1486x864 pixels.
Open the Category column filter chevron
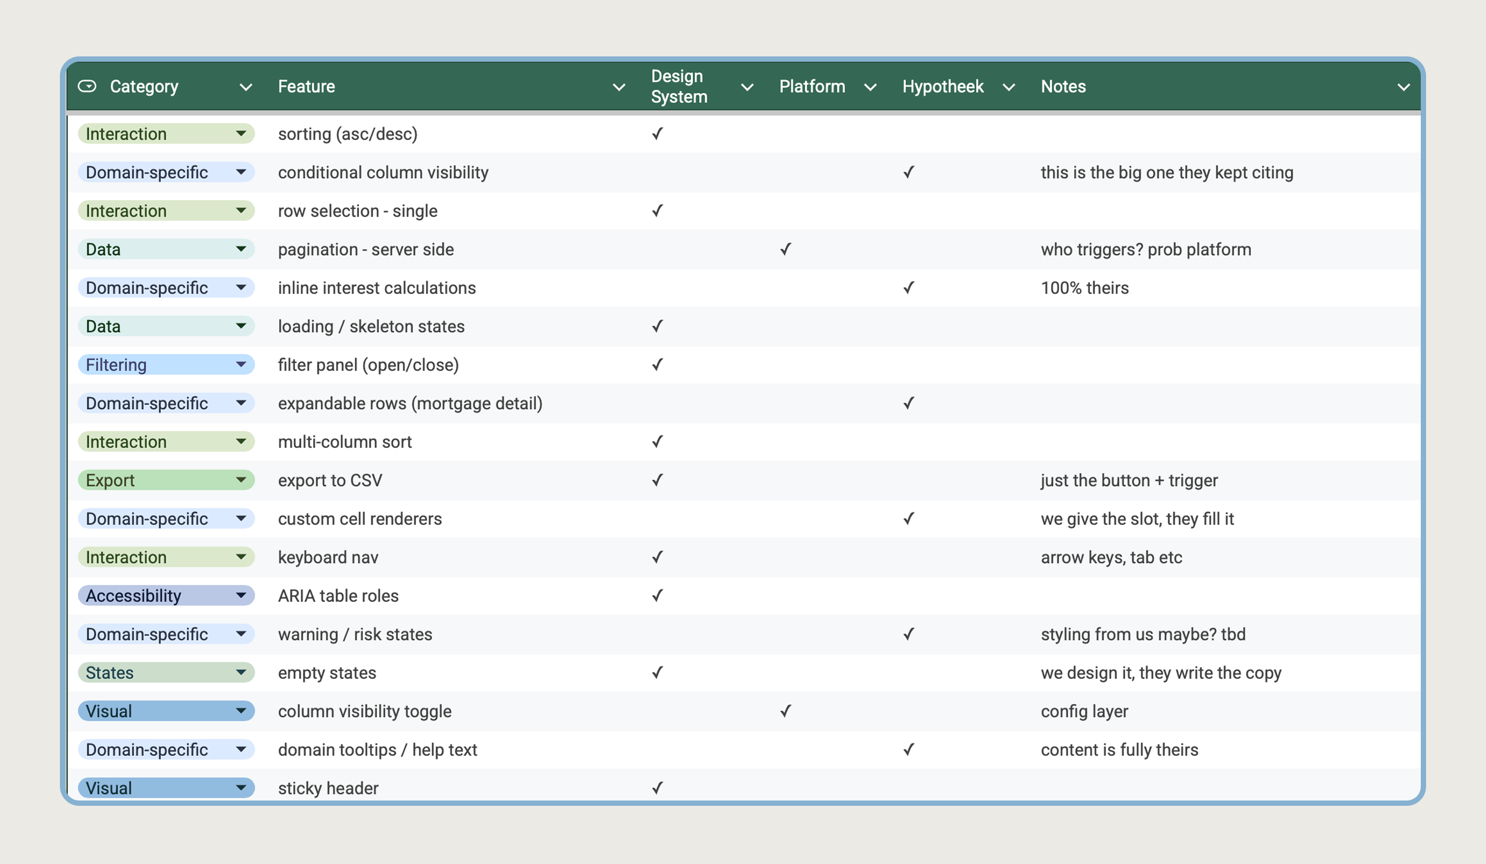245,88
